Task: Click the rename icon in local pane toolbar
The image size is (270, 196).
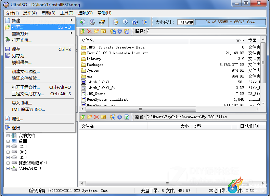Action: [x=103, y=117]
